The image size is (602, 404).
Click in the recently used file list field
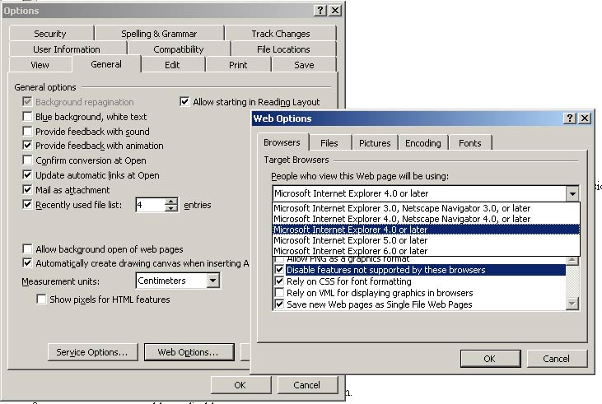(x=150, y=205)
